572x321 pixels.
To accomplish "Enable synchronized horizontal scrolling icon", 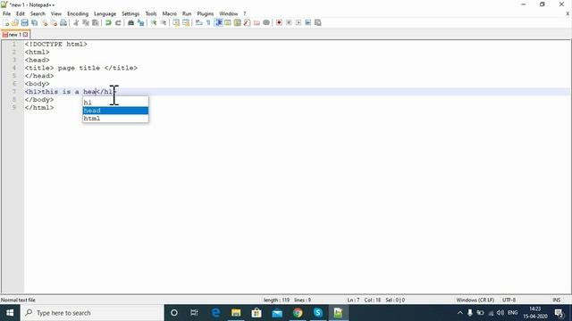I will tap(186, 22).
